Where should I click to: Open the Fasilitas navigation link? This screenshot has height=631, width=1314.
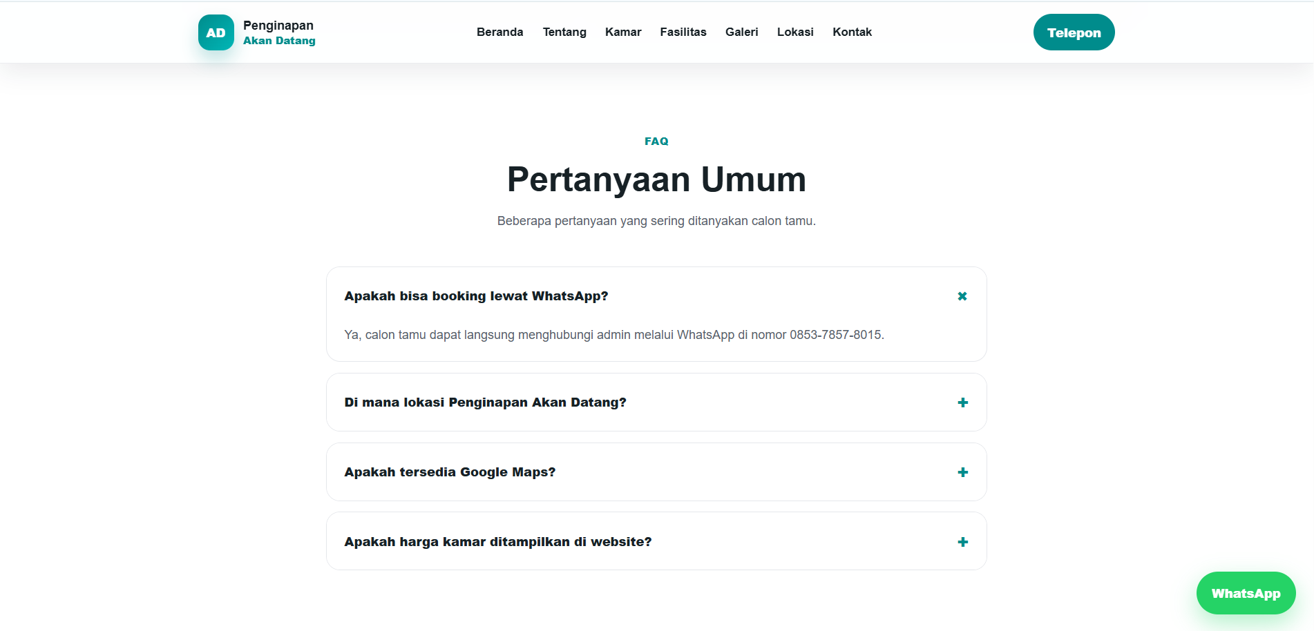[x=683, y=32]
